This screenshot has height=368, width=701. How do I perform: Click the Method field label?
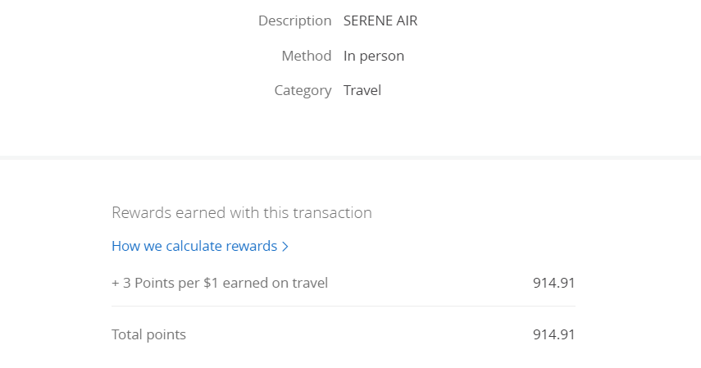306,56
